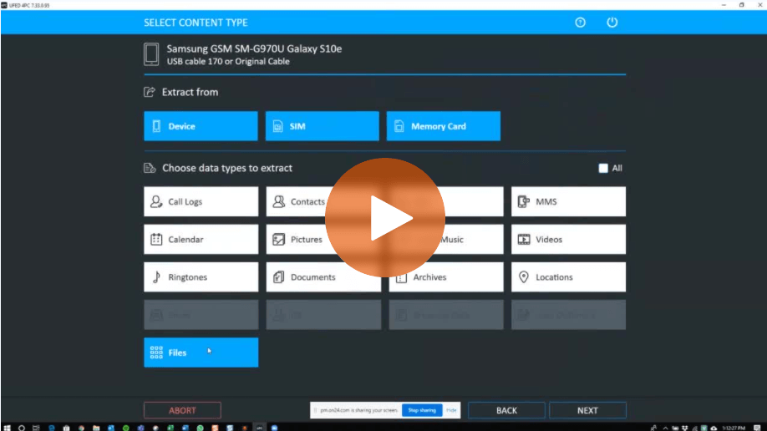Select the Locations data type
767x431 pixels.
pos(568,277)
